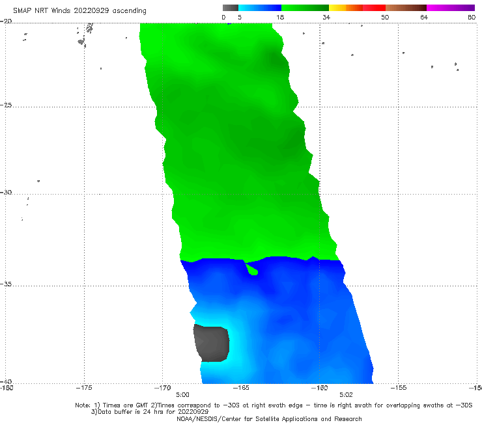This screenshot has height=423, width=482.
Task: Click the green 18-34 segment of color bar
Action: (x=305, y=8)
